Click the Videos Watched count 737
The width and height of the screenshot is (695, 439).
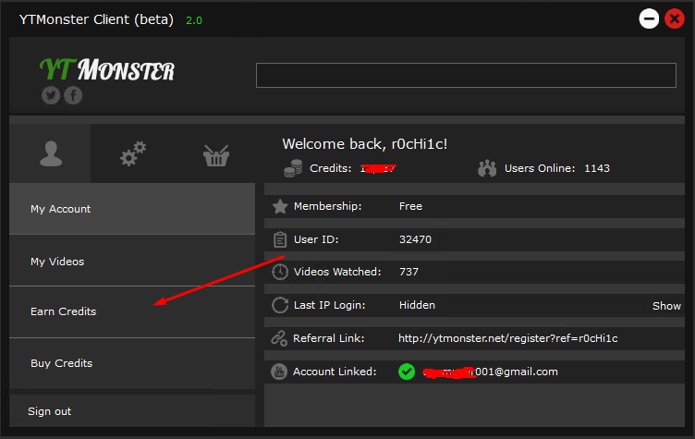point(408,272)
